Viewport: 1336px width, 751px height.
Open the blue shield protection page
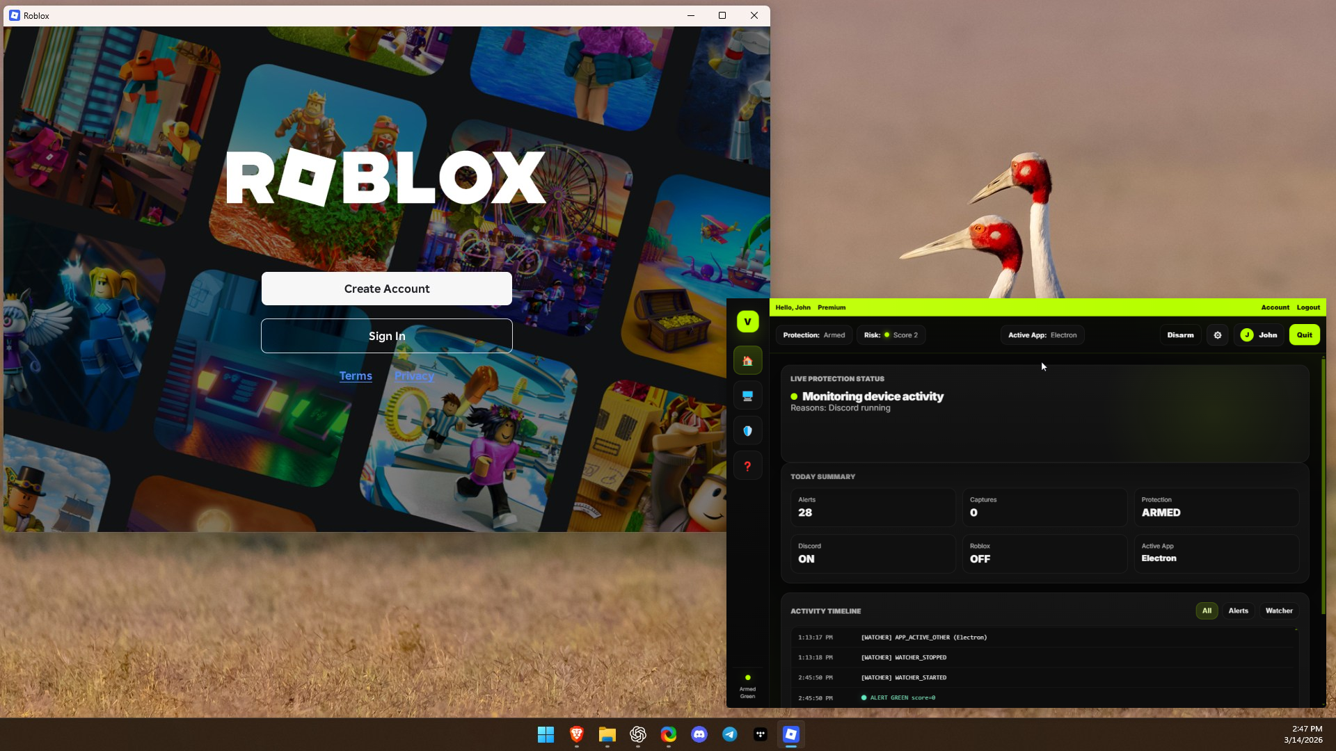point(747,431)
